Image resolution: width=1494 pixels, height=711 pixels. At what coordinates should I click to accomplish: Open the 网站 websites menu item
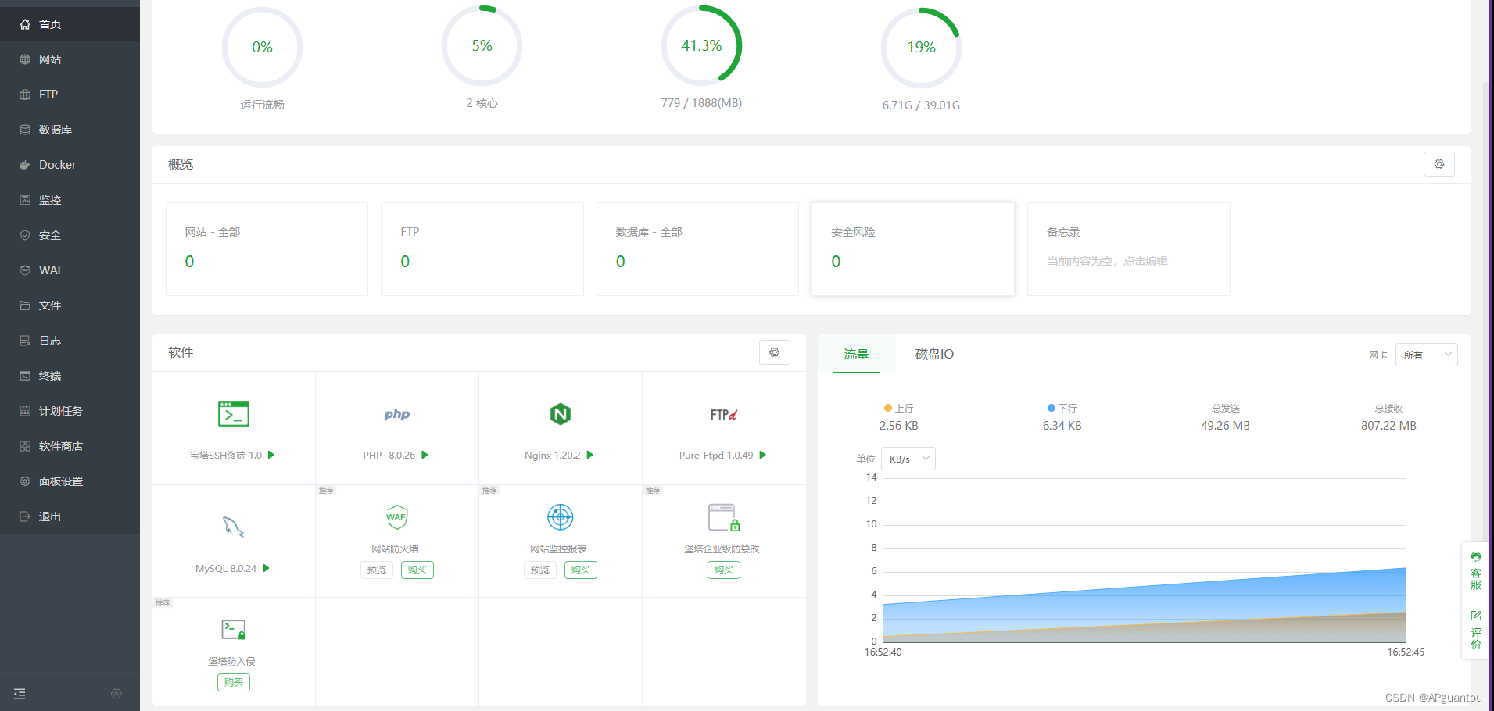(x=70, y=59)
